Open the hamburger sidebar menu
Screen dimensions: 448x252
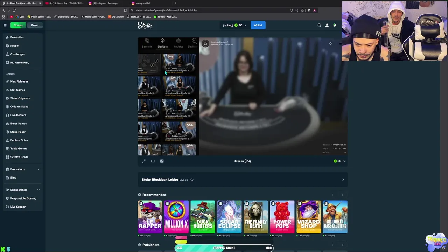[5, 25]
